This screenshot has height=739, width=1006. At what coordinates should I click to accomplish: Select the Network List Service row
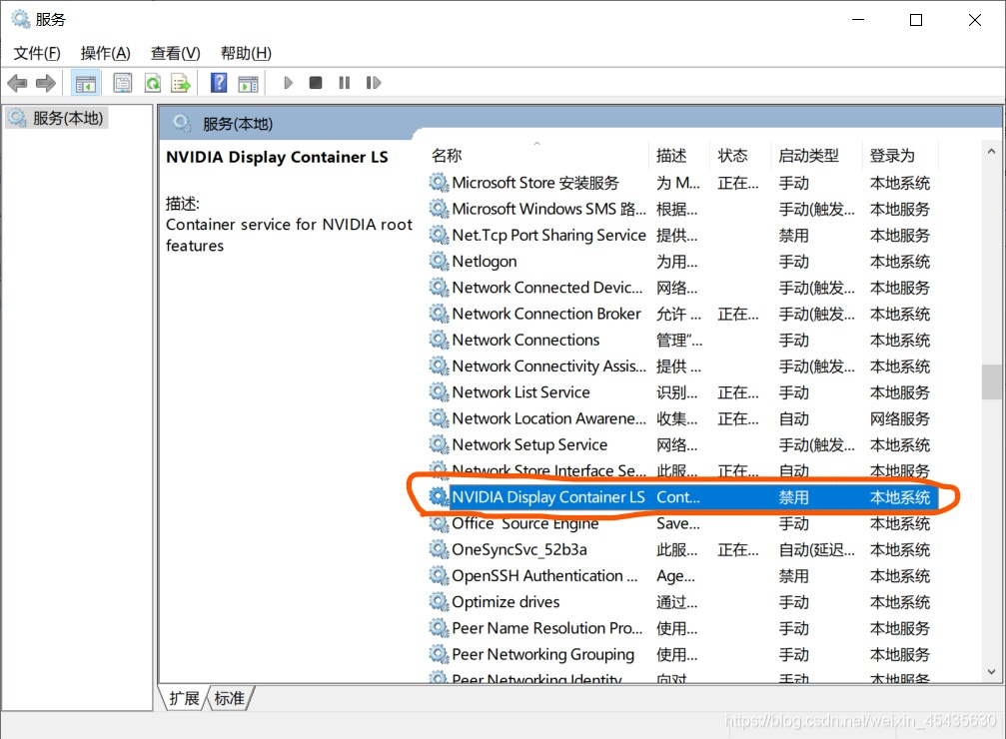(682, 392)
